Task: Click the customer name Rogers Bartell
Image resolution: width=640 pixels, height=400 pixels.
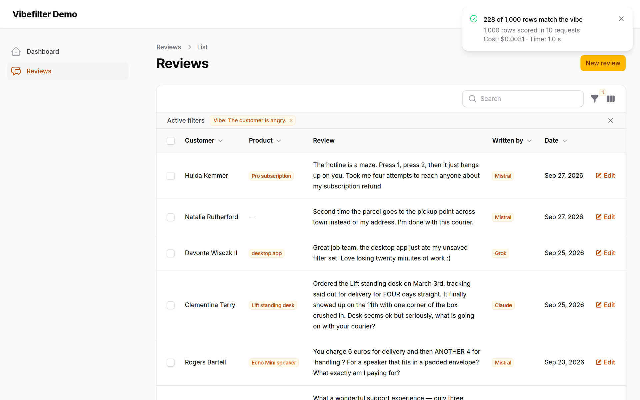Action: pyautogui.click(x=205, y=362)
